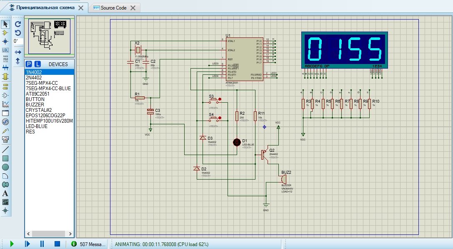Select the Markers mode tool
Screen dimensions: 453x249
(5, 210)
